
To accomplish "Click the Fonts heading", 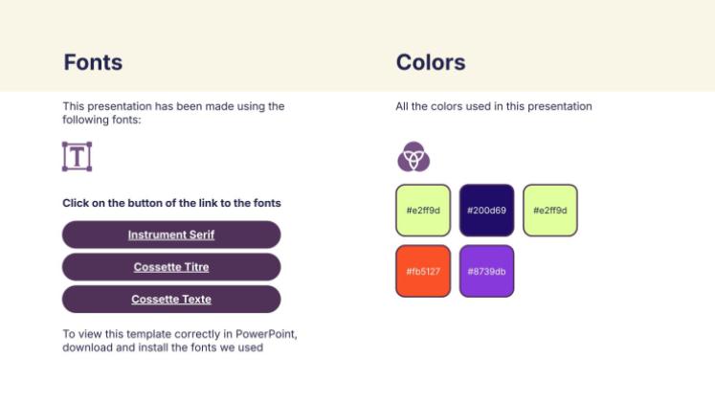I will [x=93, y=63].
